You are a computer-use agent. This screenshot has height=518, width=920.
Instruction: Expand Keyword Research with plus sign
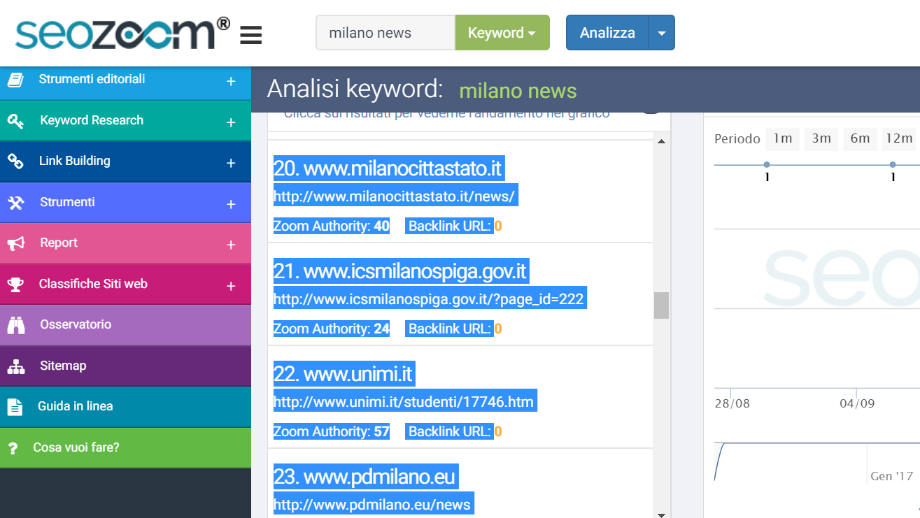pos(231,122)
